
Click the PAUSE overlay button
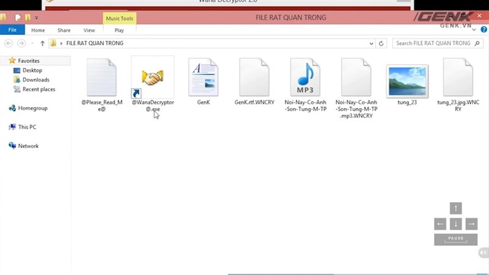point(455,240)
